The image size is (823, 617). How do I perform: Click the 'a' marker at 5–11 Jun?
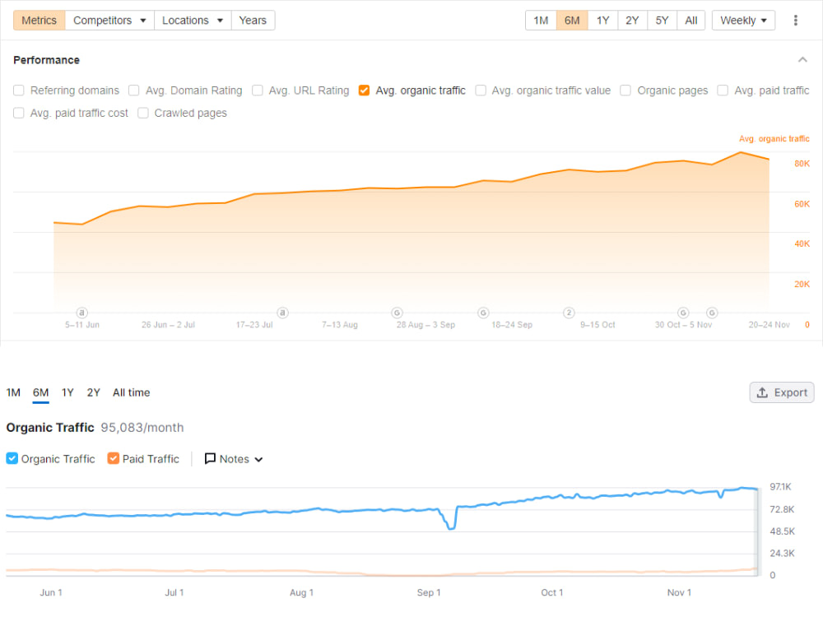click(x=81, y=313)
